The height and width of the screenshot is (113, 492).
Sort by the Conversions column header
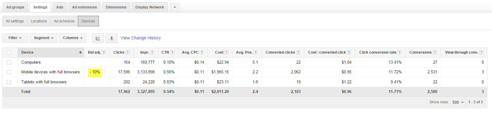pyautogui.click(x=420, y=52)
